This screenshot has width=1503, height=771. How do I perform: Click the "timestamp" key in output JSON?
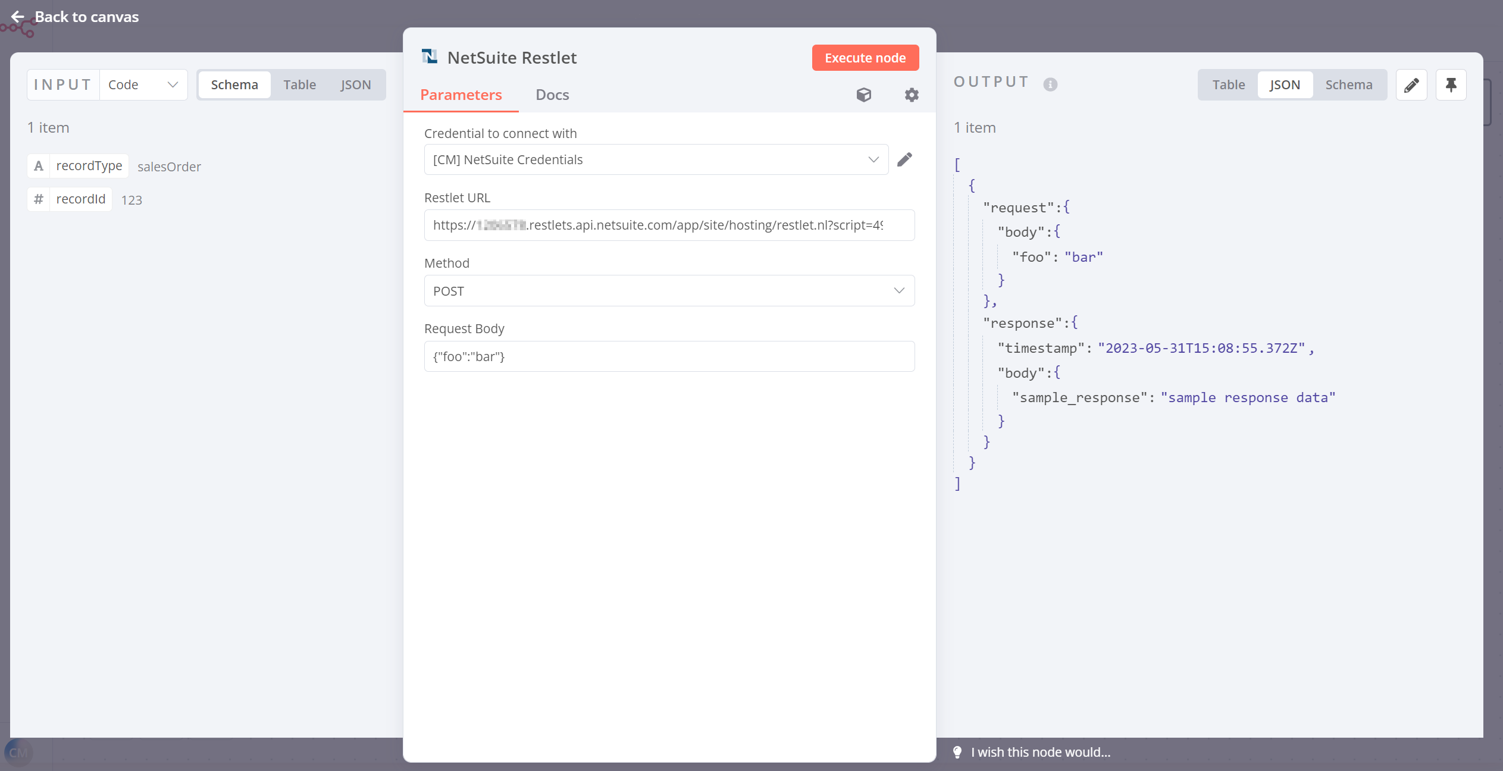point(1041,348)
